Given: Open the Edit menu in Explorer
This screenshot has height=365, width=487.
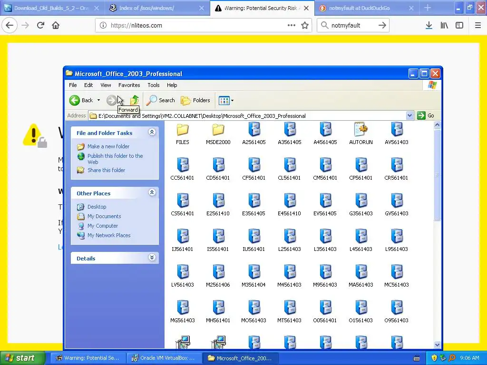Looking at the screenshot, I should point(88,85).
